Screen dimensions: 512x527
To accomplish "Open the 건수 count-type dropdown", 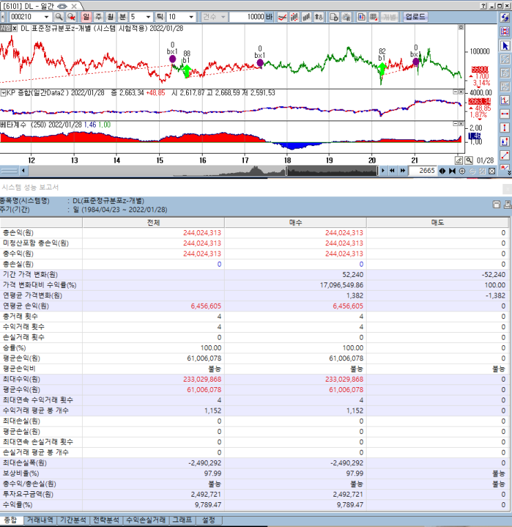I will click(214, 17).
